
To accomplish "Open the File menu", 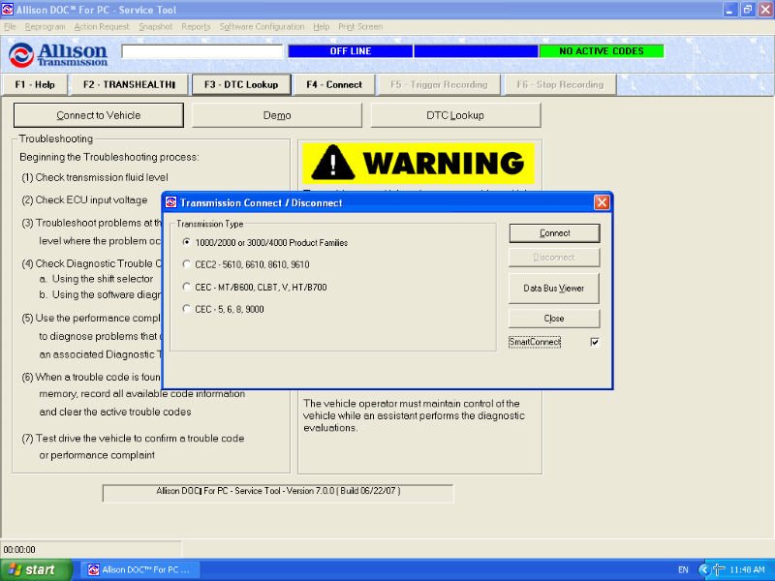I will 10,27.
